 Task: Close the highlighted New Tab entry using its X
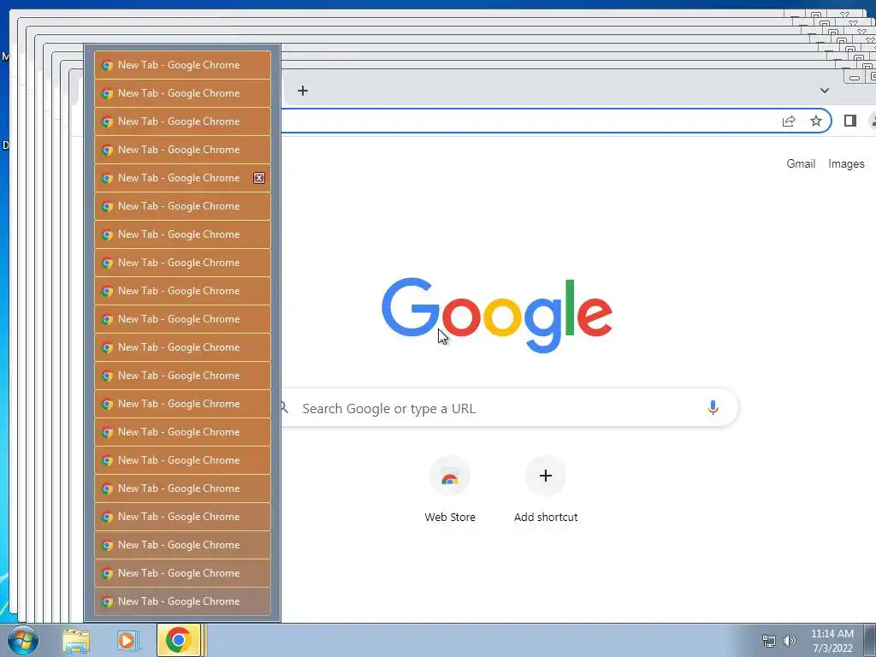259,178
